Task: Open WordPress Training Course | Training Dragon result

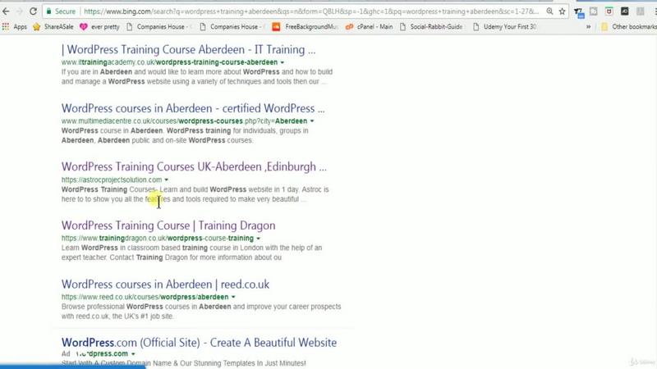Action: click(168, 225)
